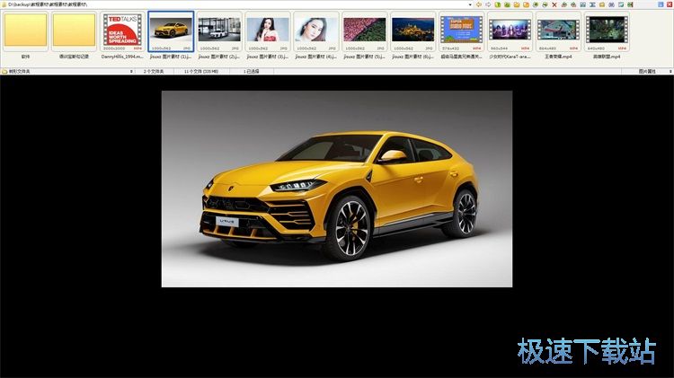Select the woman close-up portrait thumbnail
Screen dimensions: 674x378
pos(316,30)
